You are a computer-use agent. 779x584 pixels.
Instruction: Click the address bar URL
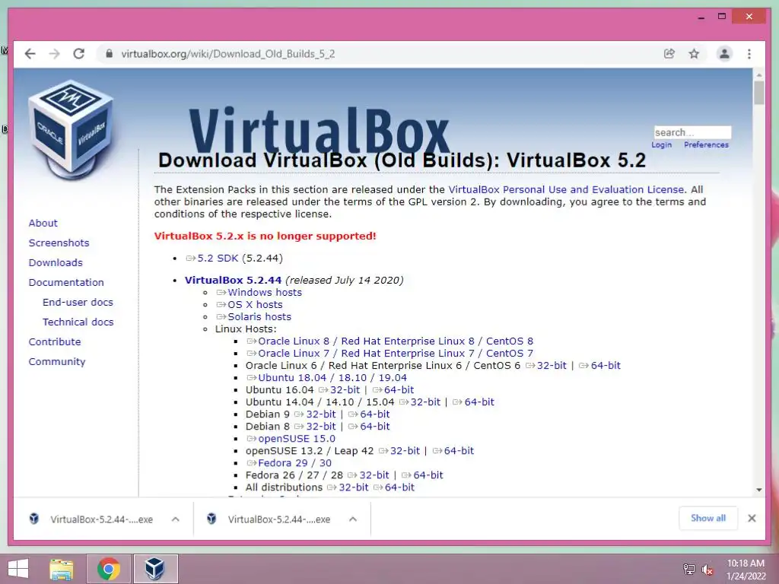point(228,54)
